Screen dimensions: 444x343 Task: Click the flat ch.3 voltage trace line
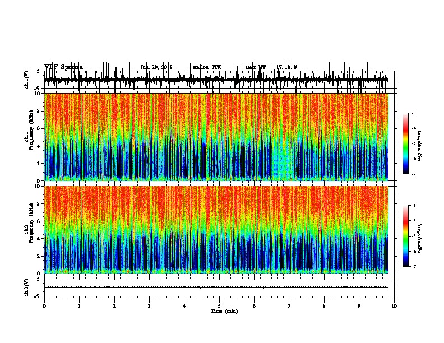tap(216, 288)
